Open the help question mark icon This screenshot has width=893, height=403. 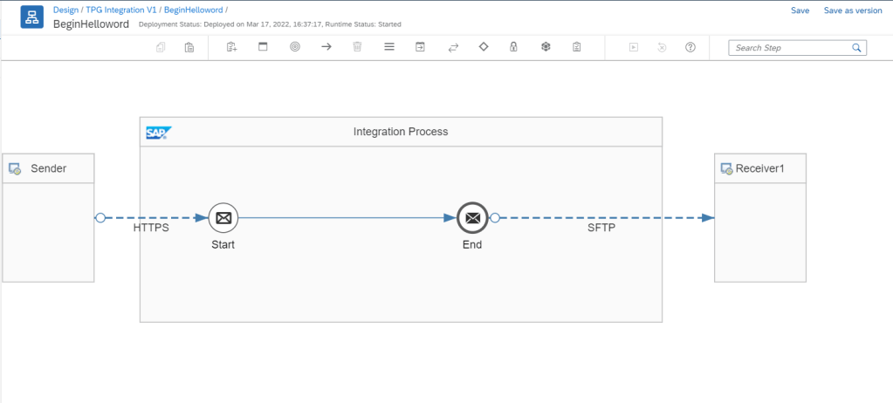click(x=690, y=47)
